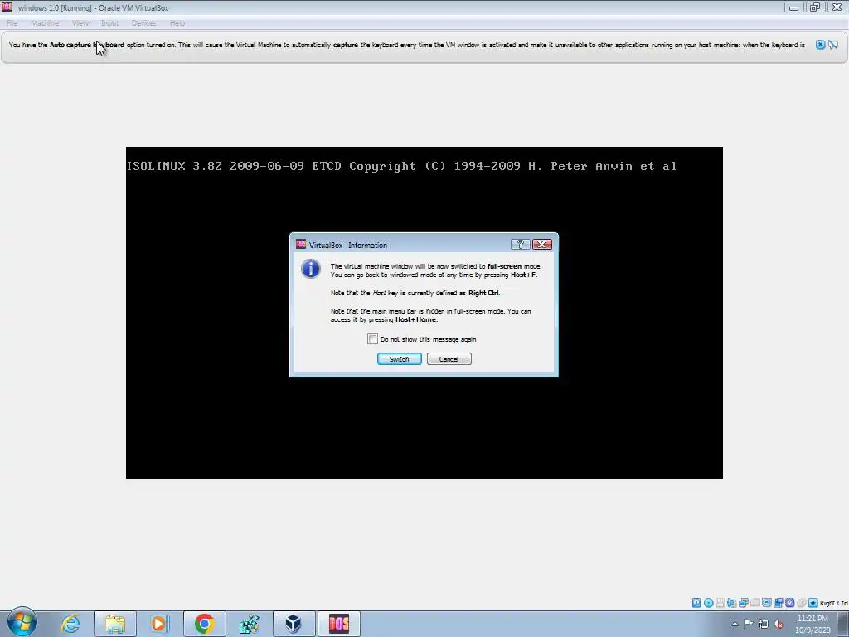Open the Devices menu
Image resolution: width=849 pixels, height=637 pixels.
coord(143,23)
